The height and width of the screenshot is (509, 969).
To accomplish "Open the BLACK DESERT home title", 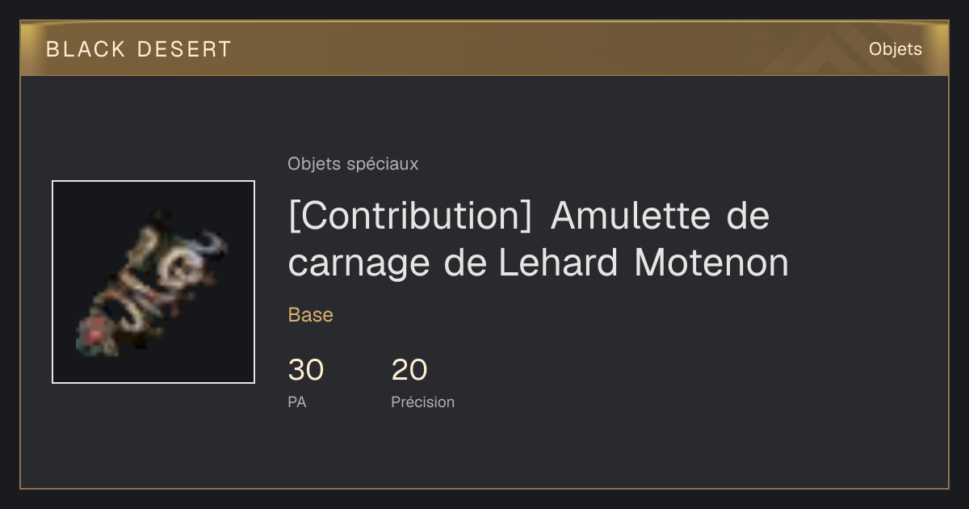I will [x=139, y=49].
